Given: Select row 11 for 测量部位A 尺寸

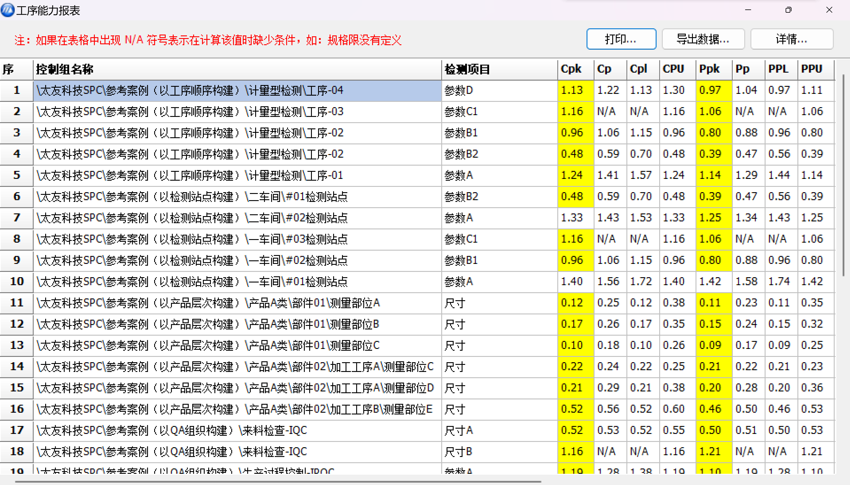Looking at the screenshot, I should point(233,303).
